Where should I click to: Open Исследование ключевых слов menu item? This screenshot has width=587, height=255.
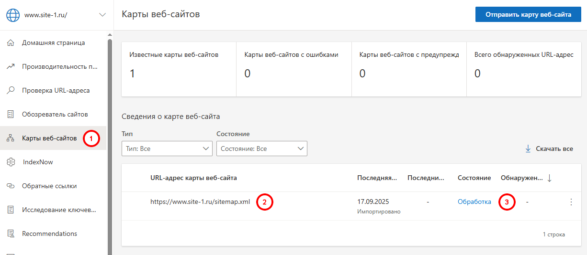click(x=59, y=210)
